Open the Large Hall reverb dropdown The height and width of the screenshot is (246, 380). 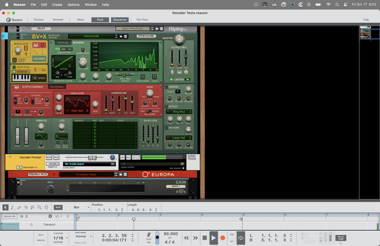(179, 138)
